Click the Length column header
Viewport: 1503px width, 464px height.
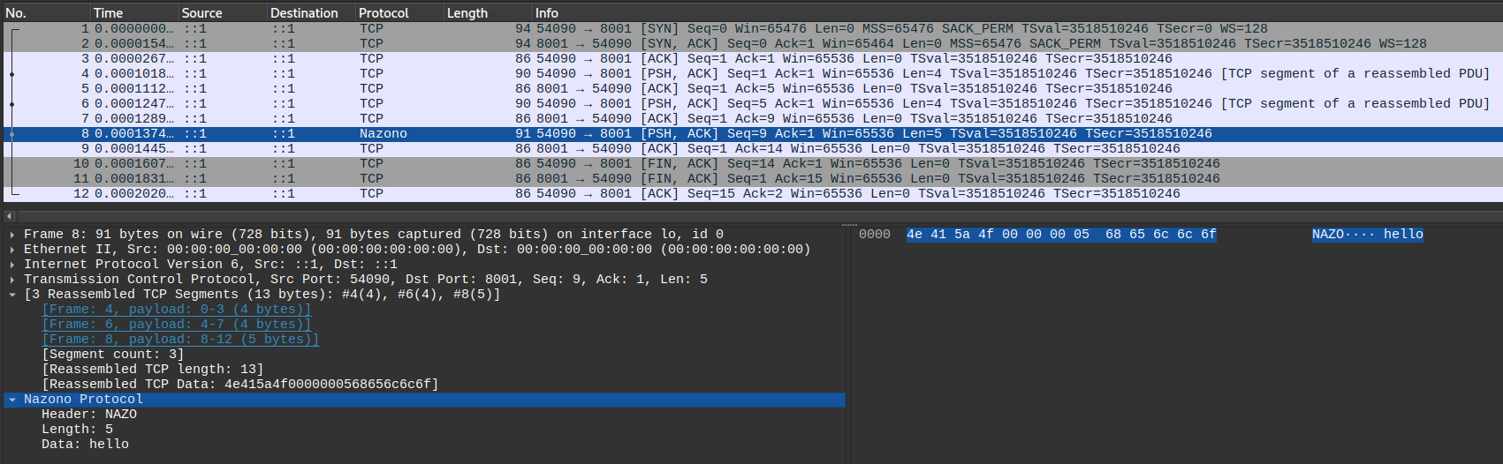tap(486, 12)
